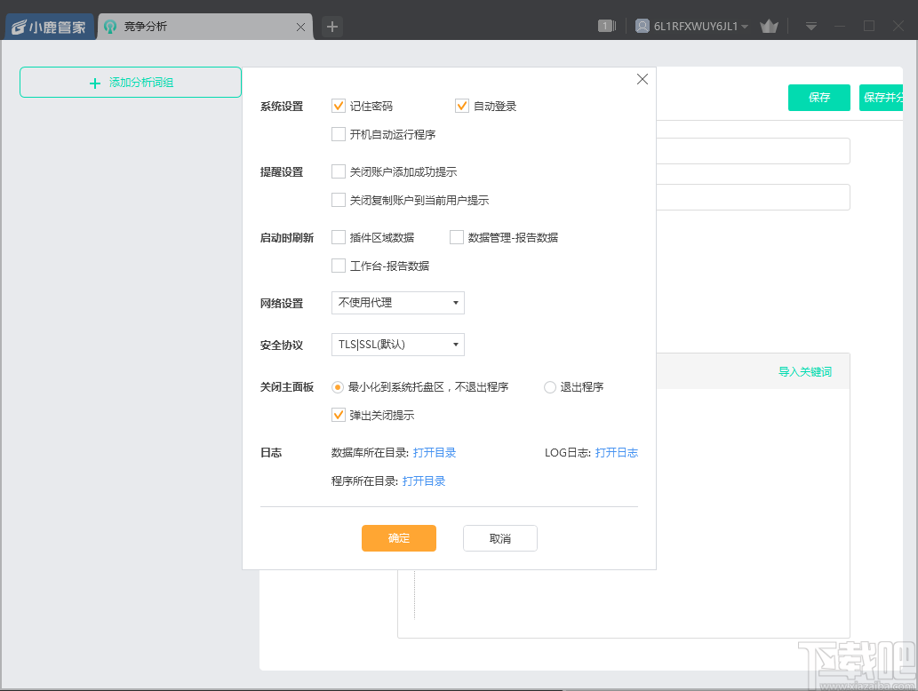Check 插件区域数据 under 启动时刷新

pyautogui.click(x=339, y=237)
